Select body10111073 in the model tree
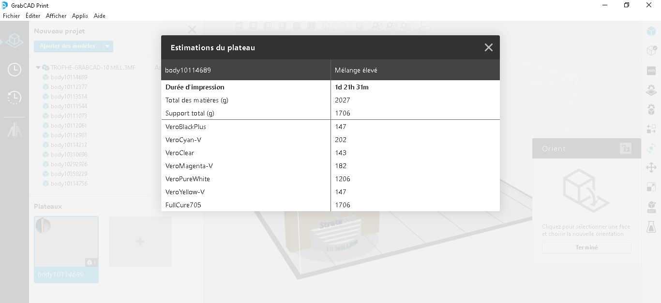 [69, 116]
